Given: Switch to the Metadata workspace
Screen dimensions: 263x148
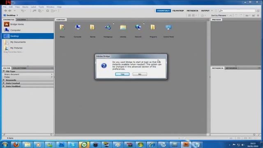Looking at the screenshot, I should point(192,11).
